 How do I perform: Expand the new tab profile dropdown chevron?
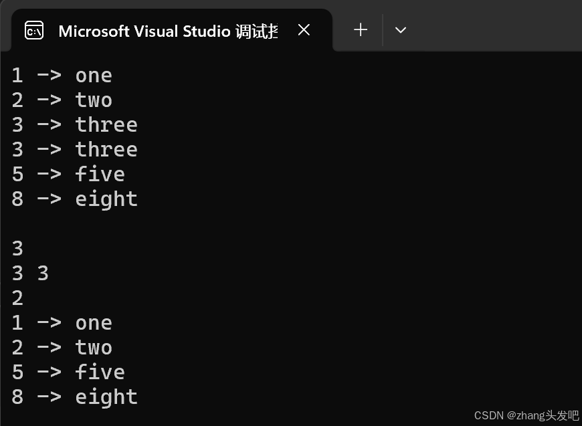pyautogui.click(x=401, y=30)
